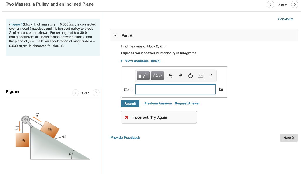
Task: Open the Greek symbols (ΑΣΦ) palette
Action: click(157, 76)
